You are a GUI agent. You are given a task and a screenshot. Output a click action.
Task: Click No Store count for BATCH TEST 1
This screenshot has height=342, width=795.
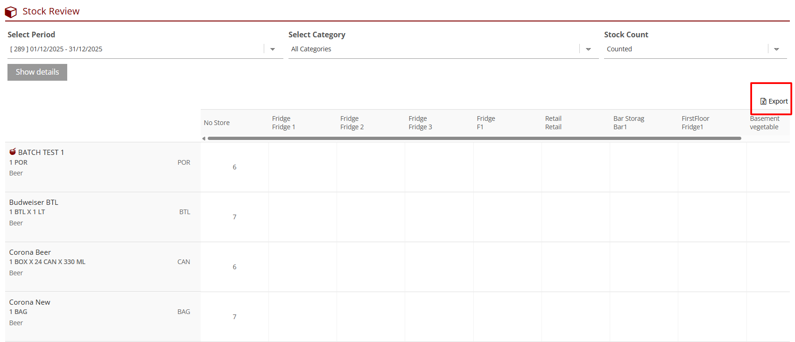pos(234,167)
